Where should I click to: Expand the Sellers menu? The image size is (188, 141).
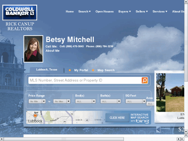click(142, 12)
